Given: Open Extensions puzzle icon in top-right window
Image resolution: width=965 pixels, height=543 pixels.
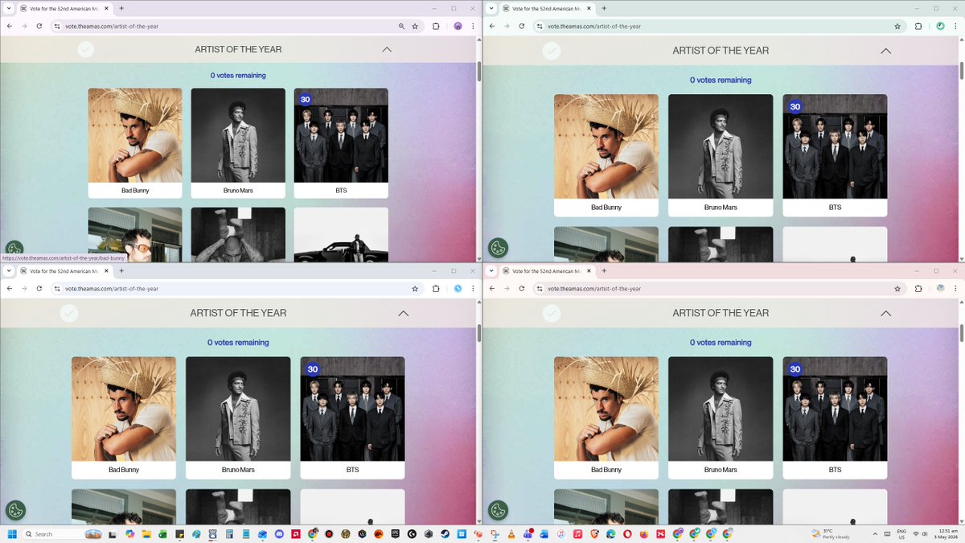Looking at the screenshot, I should point(918,26).
